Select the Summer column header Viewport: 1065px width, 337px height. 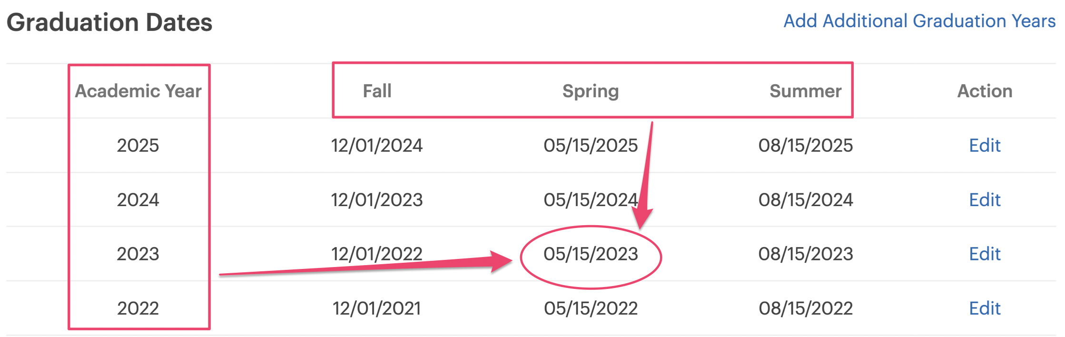coord(805,91)
